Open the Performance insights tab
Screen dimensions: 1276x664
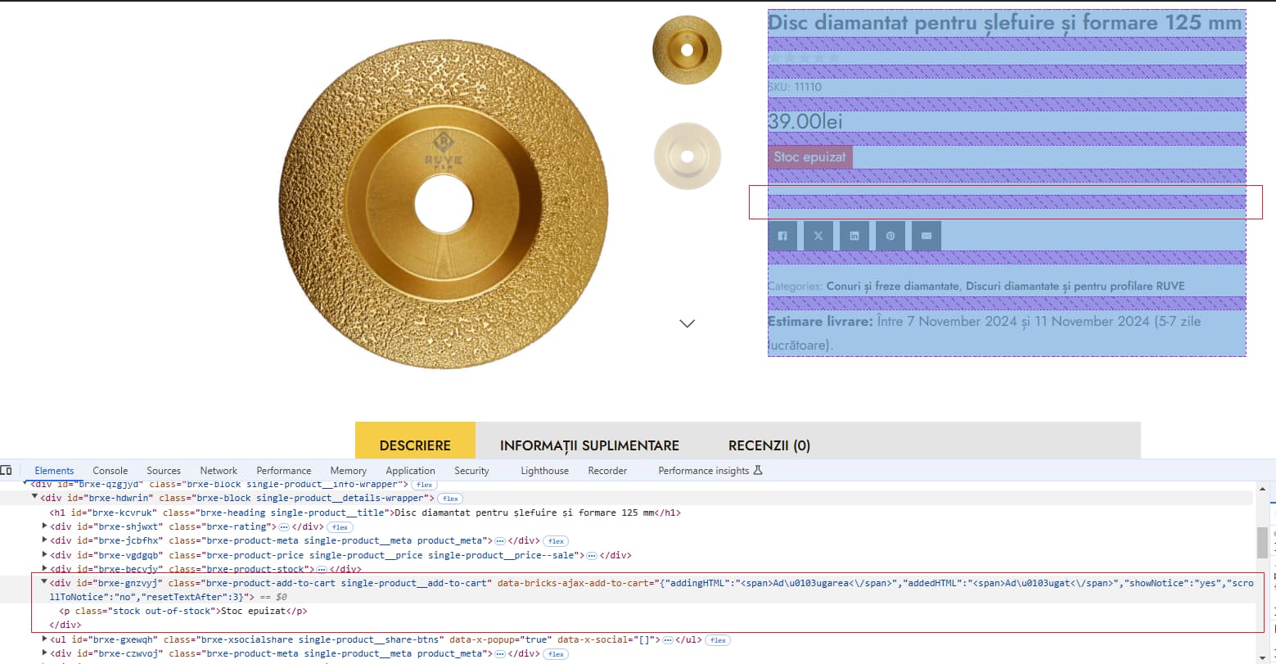[x=710, y=470]
